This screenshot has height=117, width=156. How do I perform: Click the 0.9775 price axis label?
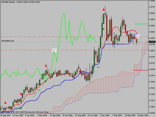[152, 7]
